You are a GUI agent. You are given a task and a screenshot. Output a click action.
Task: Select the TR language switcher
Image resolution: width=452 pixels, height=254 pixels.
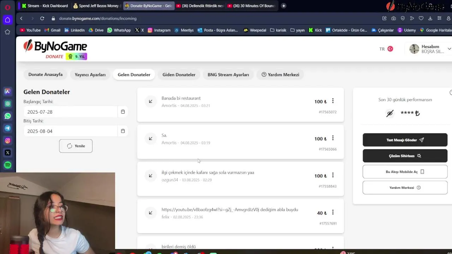coord(382,49)
